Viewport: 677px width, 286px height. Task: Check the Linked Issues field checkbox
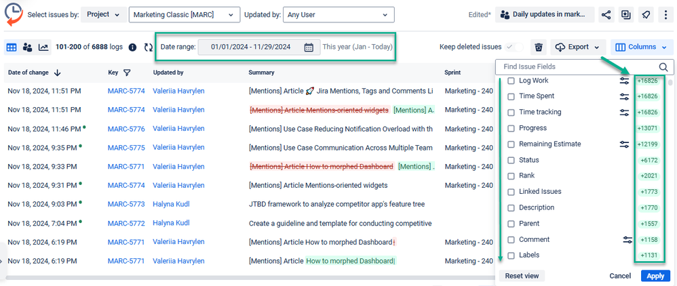(x=511, y=192)
